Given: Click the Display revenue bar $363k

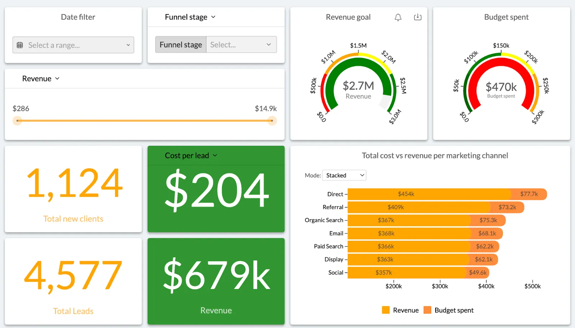Looking at the screenshot, I should (408, 259).
